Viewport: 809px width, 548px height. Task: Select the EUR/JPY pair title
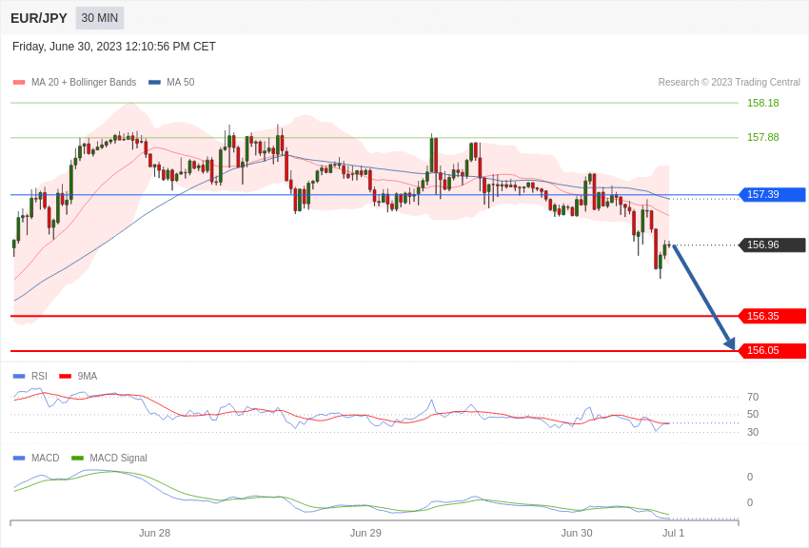39,18
